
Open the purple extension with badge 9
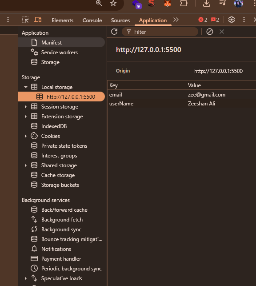[136, 4]
